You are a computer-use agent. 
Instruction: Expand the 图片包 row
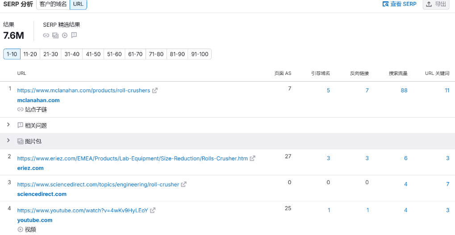[x=8, y=140]
